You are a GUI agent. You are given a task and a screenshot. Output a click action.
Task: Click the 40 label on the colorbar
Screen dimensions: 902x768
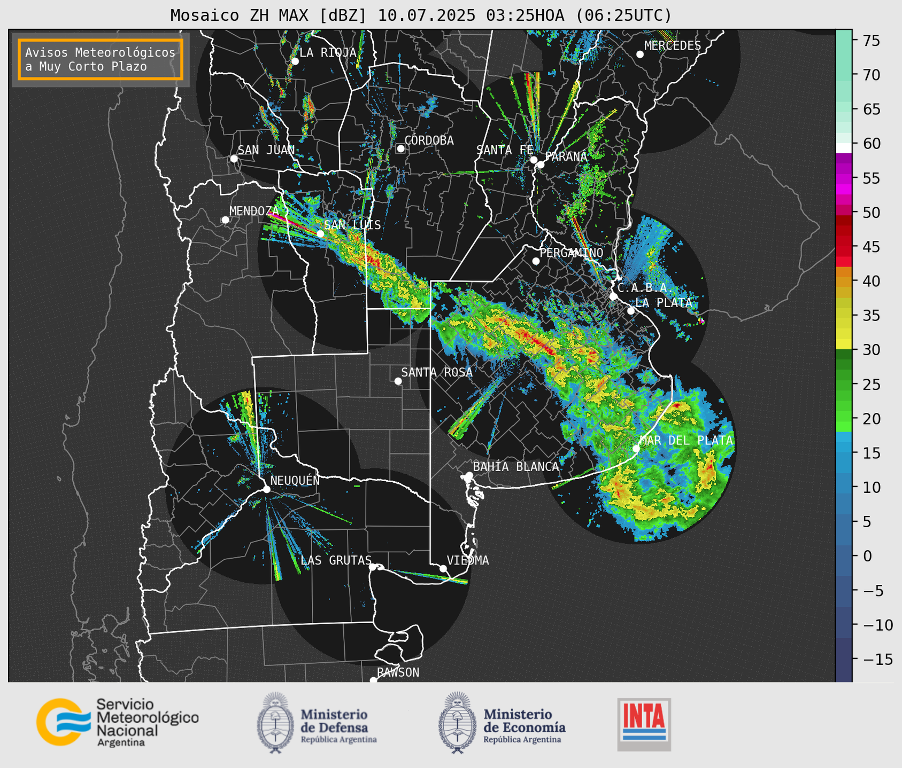click(872, 281)
